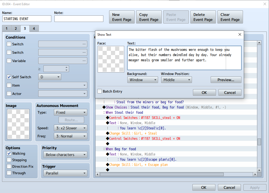Enable the Item condition checkbox

click(x=9, y=85)
